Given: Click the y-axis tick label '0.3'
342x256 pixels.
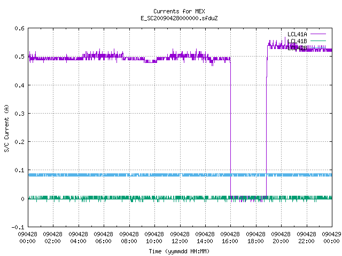Looking at the screenshot, I should [x=19, y=114].
